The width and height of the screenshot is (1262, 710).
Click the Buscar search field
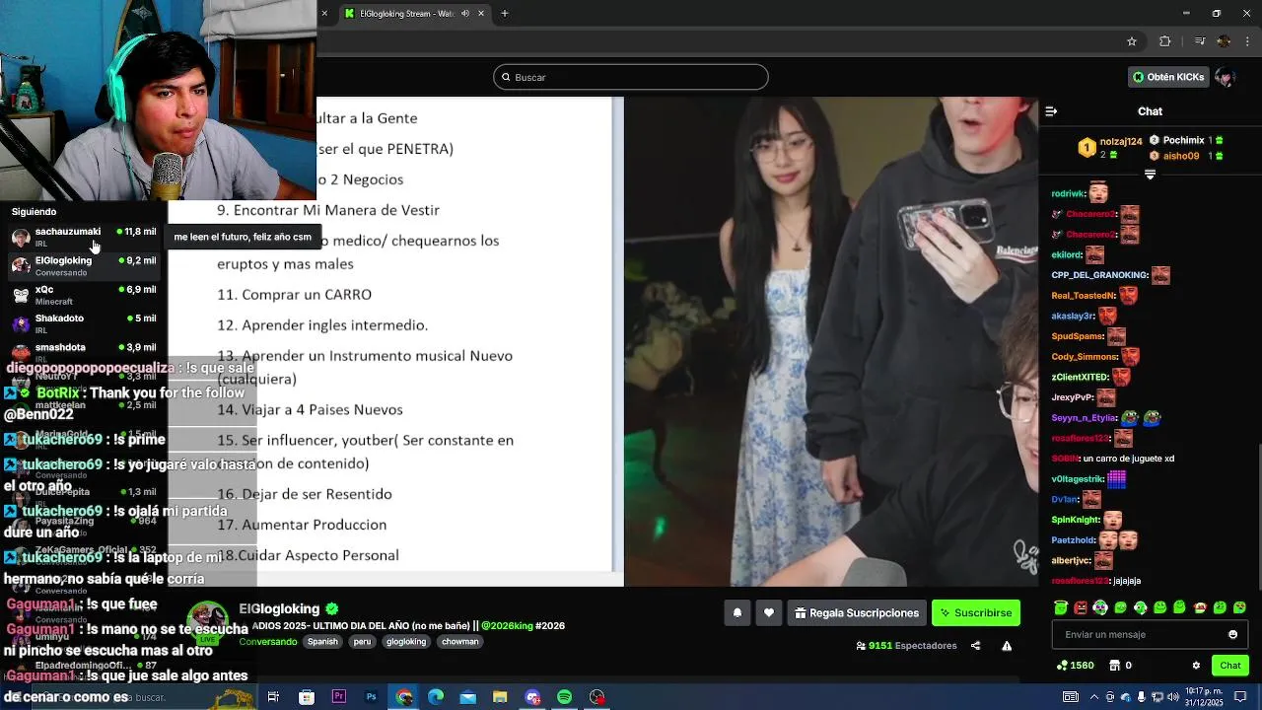coord(631,77)
